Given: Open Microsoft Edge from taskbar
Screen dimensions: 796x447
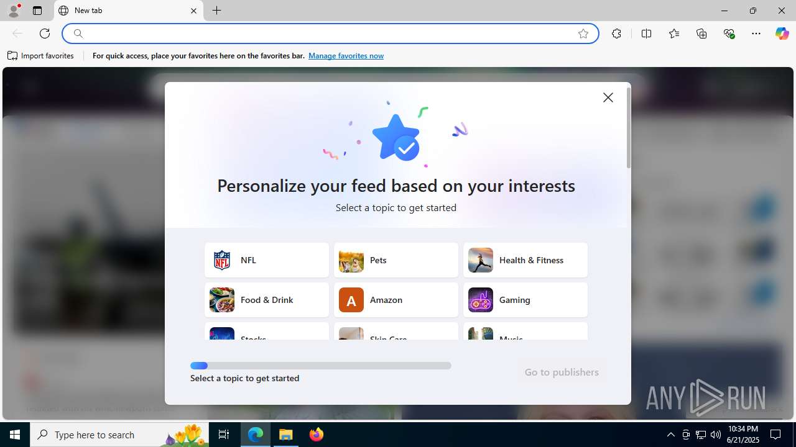Looking at the screenshot, I should click(x=256, y=435).
